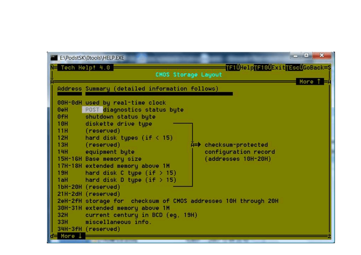Click the Tech Help! 4.0 title label

coord(85,68)
